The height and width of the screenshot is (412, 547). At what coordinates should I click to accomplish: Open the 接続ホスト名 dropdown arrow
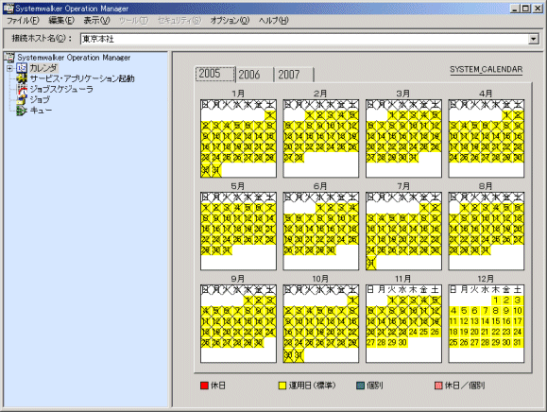pos(534,39)
